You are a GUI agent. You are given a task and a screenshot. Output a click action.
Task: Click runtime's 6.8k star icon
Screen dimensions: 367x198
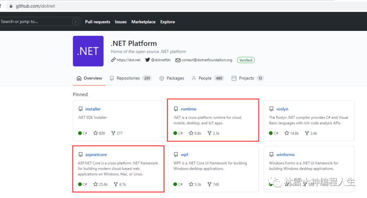tap(191, 133)
